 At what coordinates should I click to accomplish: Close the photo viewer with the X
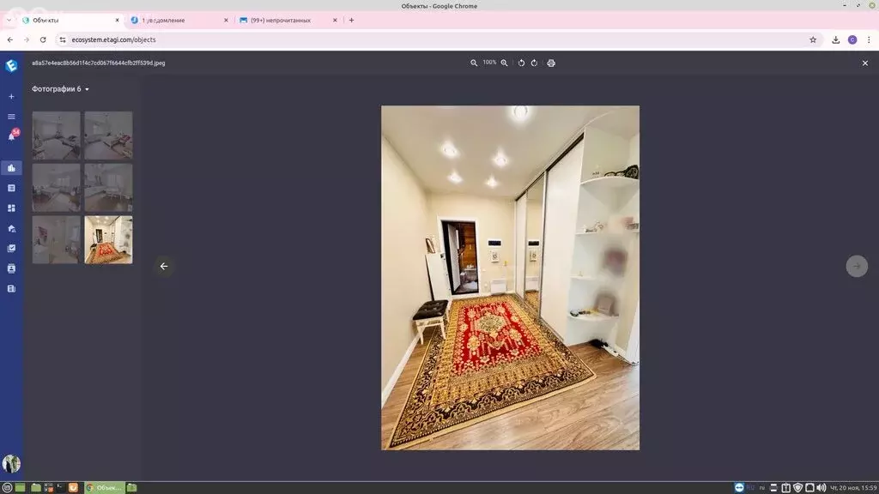[864, 63]
